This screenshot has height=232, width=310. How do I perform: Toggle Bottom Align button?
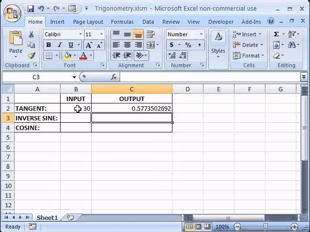(x=138, y=34)
